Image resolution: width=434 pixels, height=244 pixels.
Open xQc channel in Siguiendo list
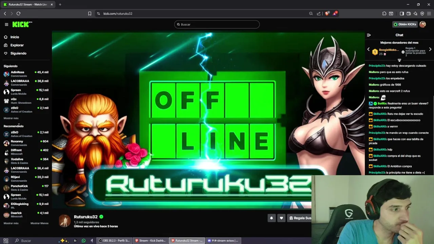tap(26, 101)
